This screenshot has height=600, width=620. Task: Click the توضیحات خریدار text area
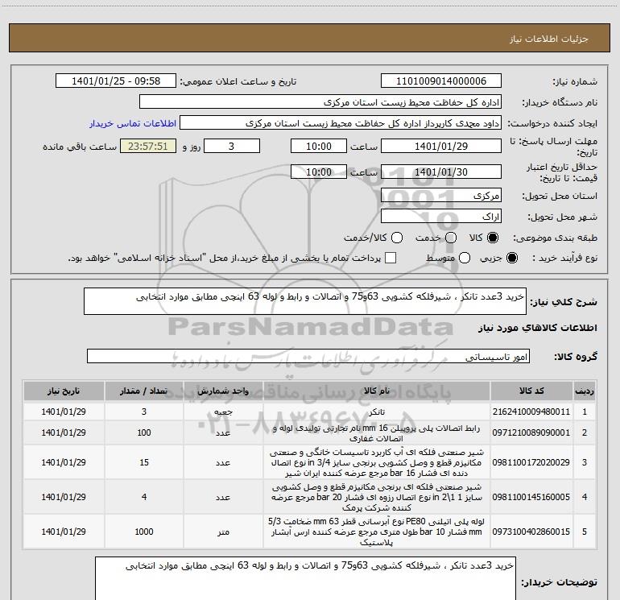305,577
